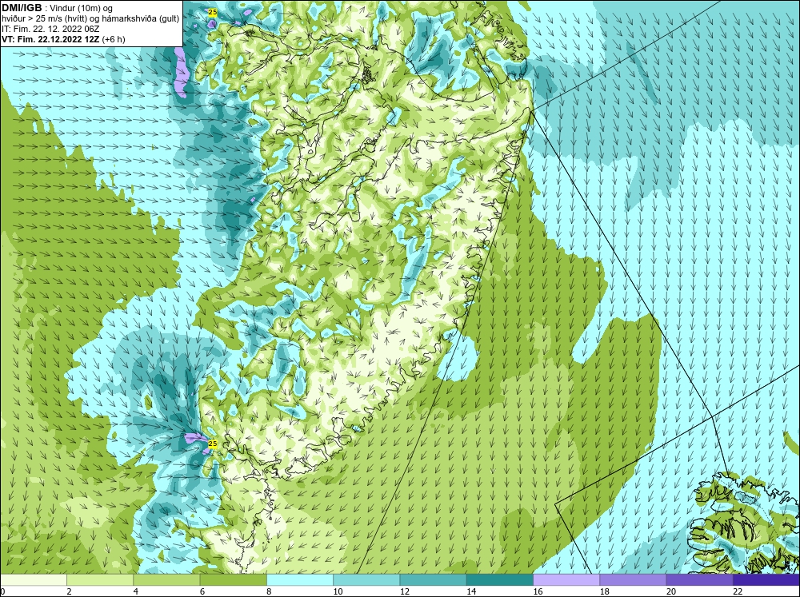Click legend scale number 18
Viewport: 800px width, 597px height.
coord(604,591)
